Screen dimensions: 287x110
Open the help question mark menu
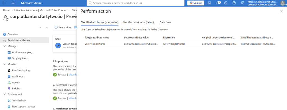(x=234, y=3)
